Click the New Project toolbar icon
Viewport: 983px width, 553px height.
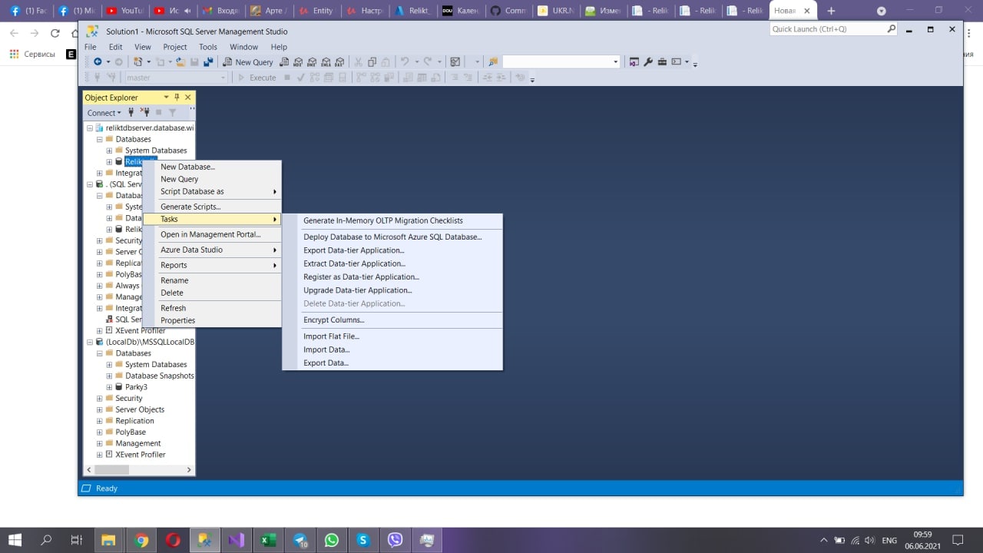point(137,62)
